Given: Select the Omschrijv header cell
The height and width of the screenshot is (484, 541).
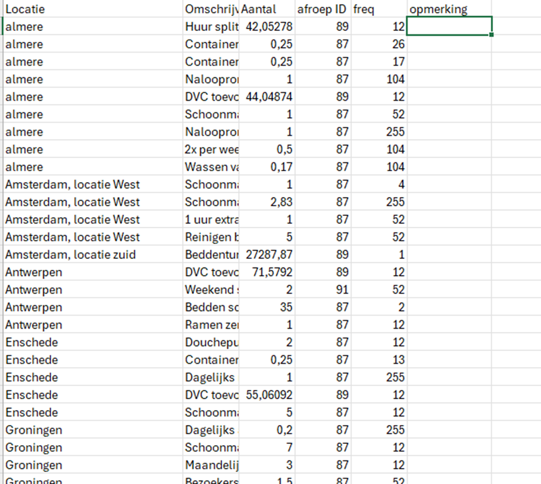Looking at the screenshot, I should pyautogui.click(x=211, y=9).
